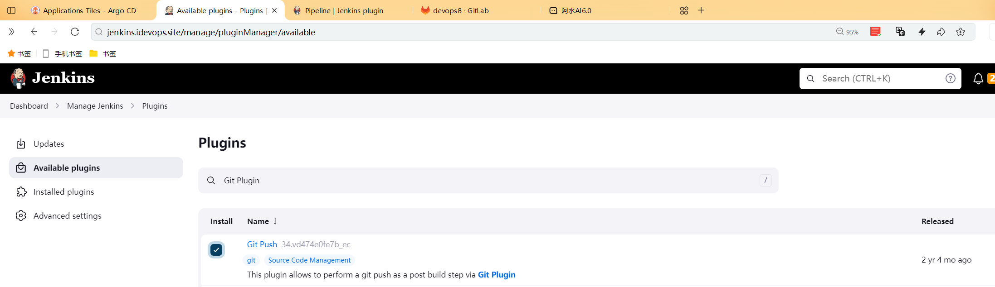
Task: Open the translate page icon
Action: 900,32
